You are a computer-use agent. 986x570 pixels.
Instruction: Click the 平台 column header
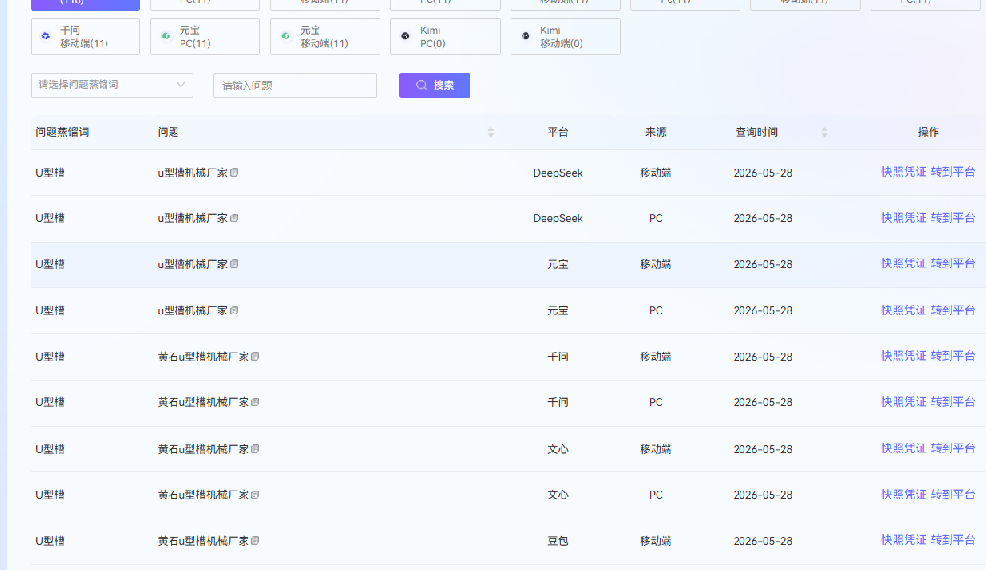point(558,132)
